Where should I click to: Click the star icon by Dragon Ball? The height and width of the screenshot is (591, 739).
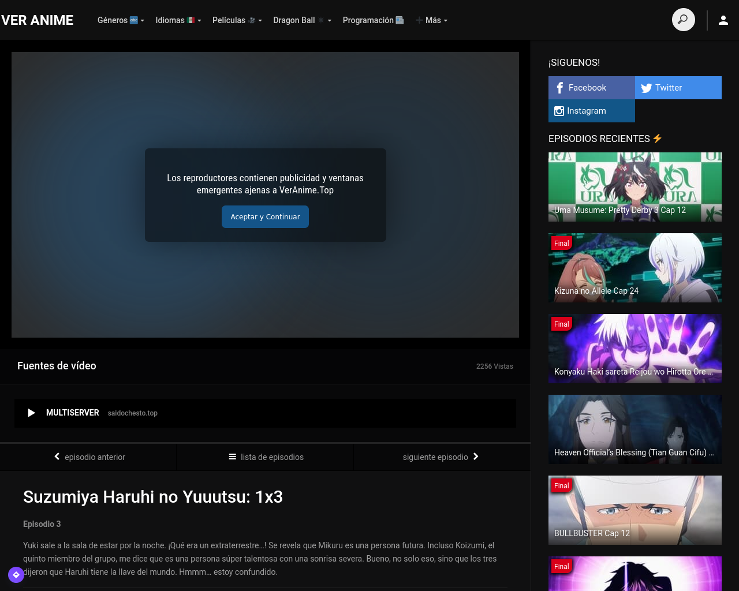point(321,20)
